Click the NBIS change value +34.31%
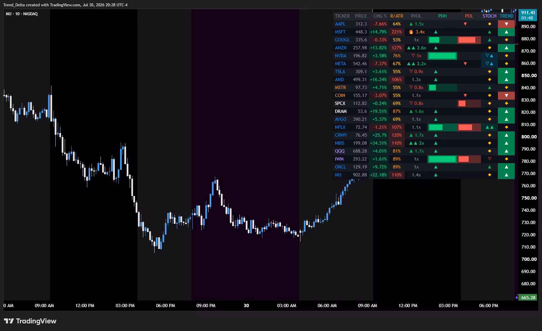542x331 pixels. (378, 143)
